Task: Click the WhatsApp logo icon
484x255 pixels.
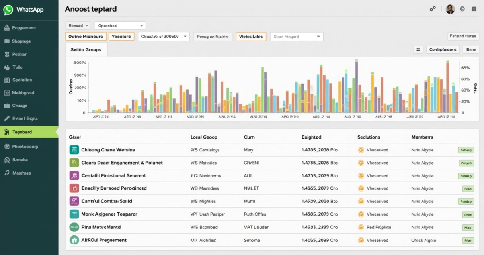Action: 8,10
